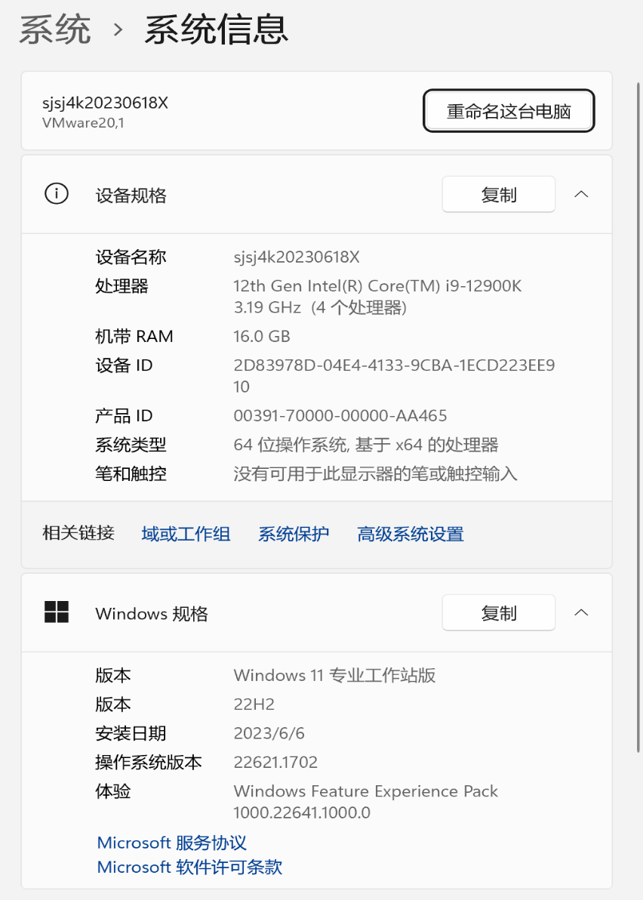Viewport: 643px width, 900px height.
Task: Click the 设备规格 section header
Action: [317, 195]
